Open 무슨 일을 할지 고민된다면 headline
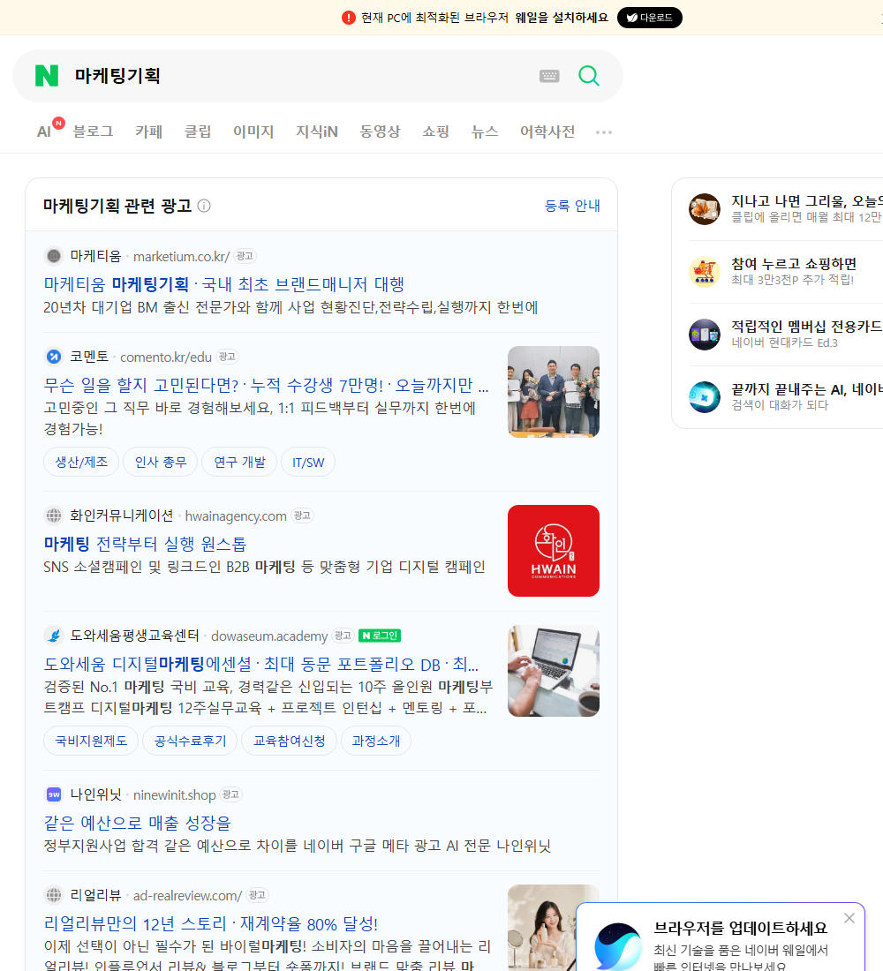This screenshot has height=971, width=883. pos(266,385)
